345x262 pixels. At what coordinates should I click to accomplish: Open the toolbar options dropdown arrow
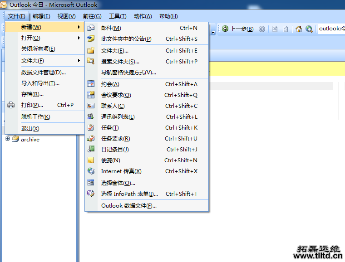[x=213, y=32]
